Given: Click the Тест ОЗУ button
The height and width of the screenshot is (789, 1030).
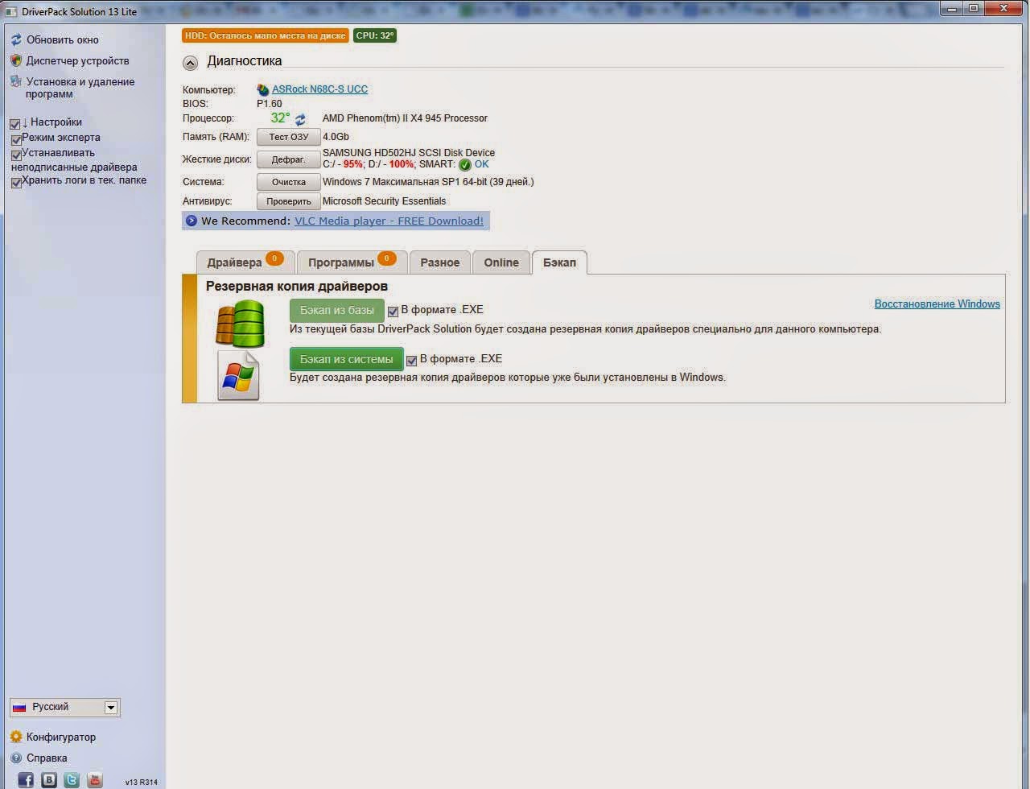Looking at the screenshot, I should (289, 137).
